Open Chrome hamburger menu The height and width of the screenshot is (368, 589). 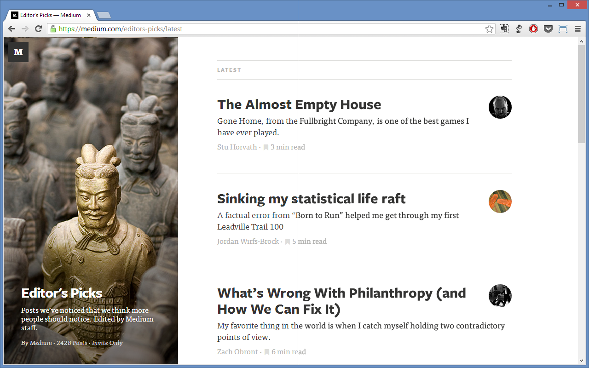[x=577, y=29]
